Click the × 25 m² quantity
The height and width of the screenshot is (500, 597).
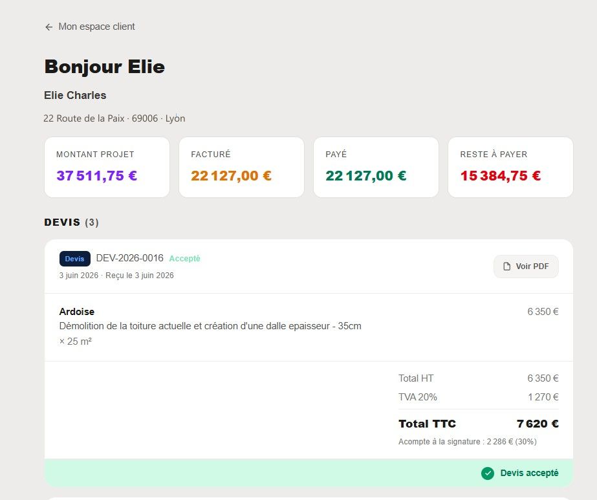pos(76,342)
